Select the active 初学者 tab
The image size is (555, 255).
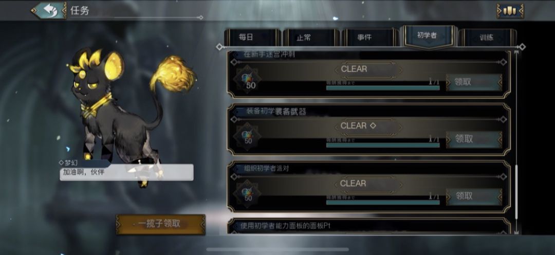tap(429, 37)
